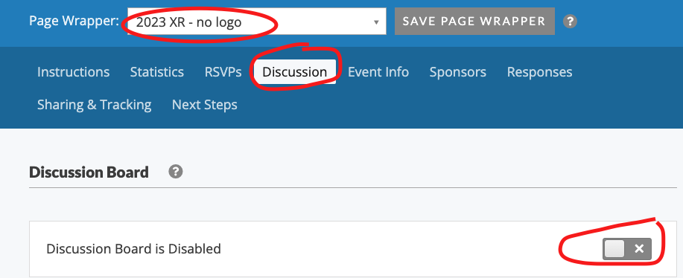Select the '2023 XR - no logo' value
Viewport: 683px width, 278px height.
[188, 22]
